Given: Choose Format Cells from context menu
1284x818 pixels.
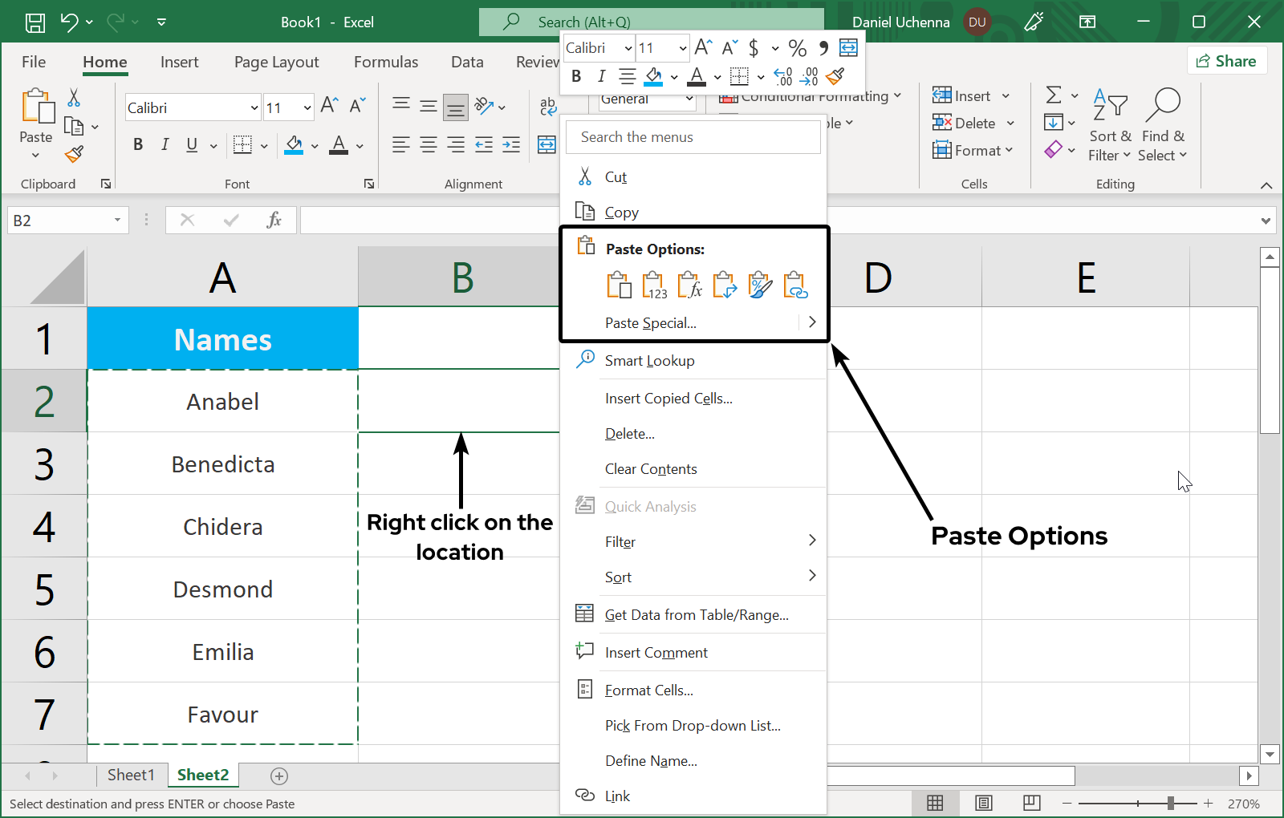Looking at the screenshot, I should pos(648,690).
